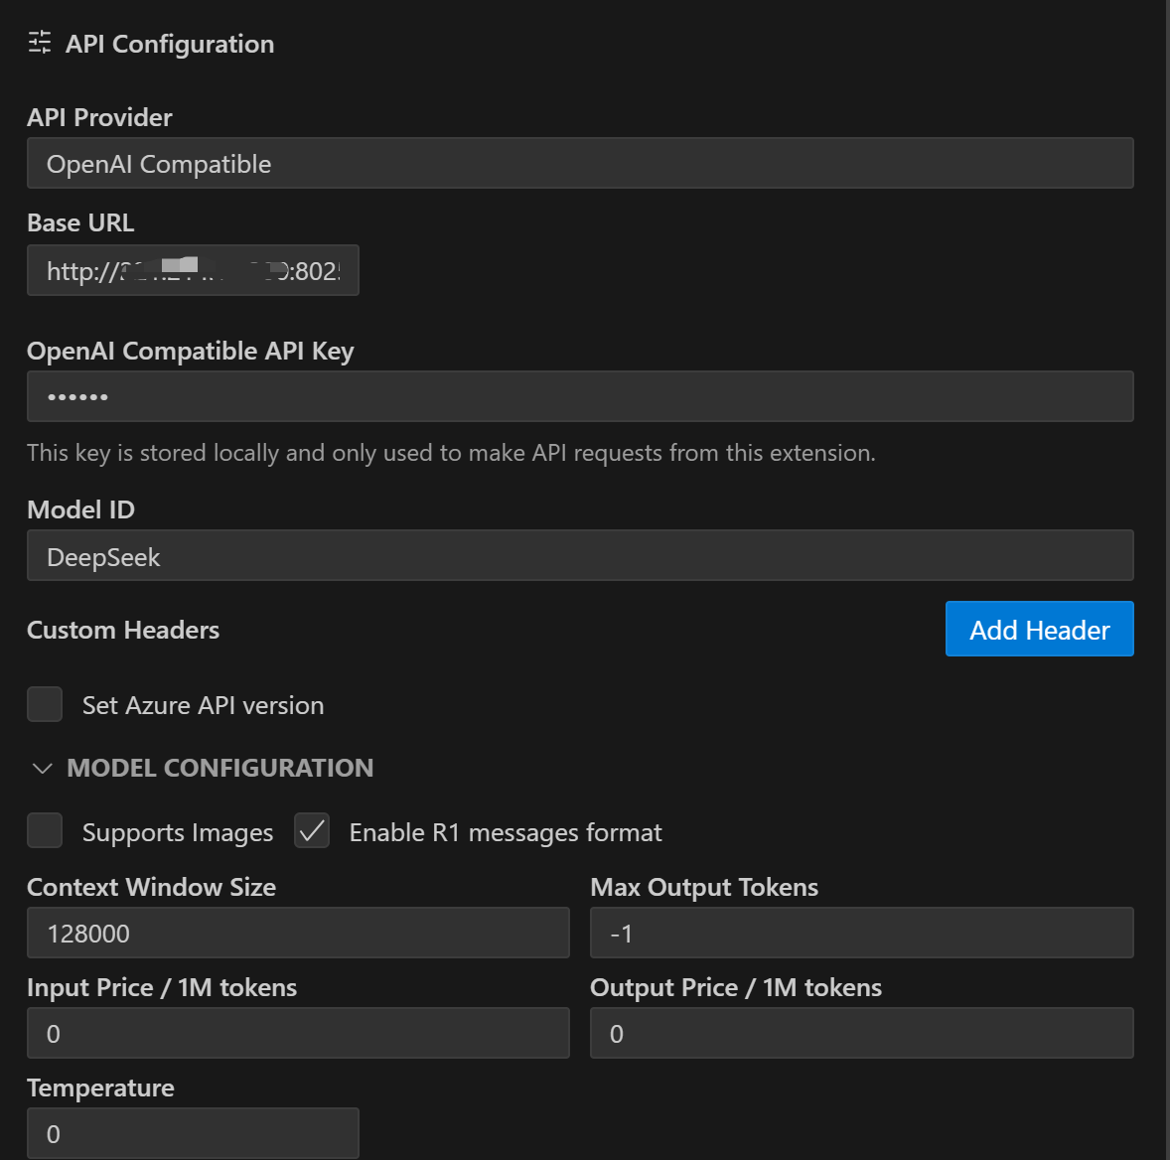Screen dimensions: 1170x1160
Task: Click the Max Output Tokens field
Action: [861, 934]
